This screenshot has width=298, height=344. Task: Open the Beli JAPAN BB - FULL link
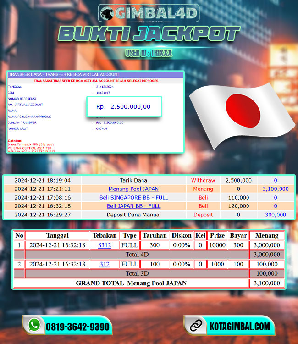133,206
